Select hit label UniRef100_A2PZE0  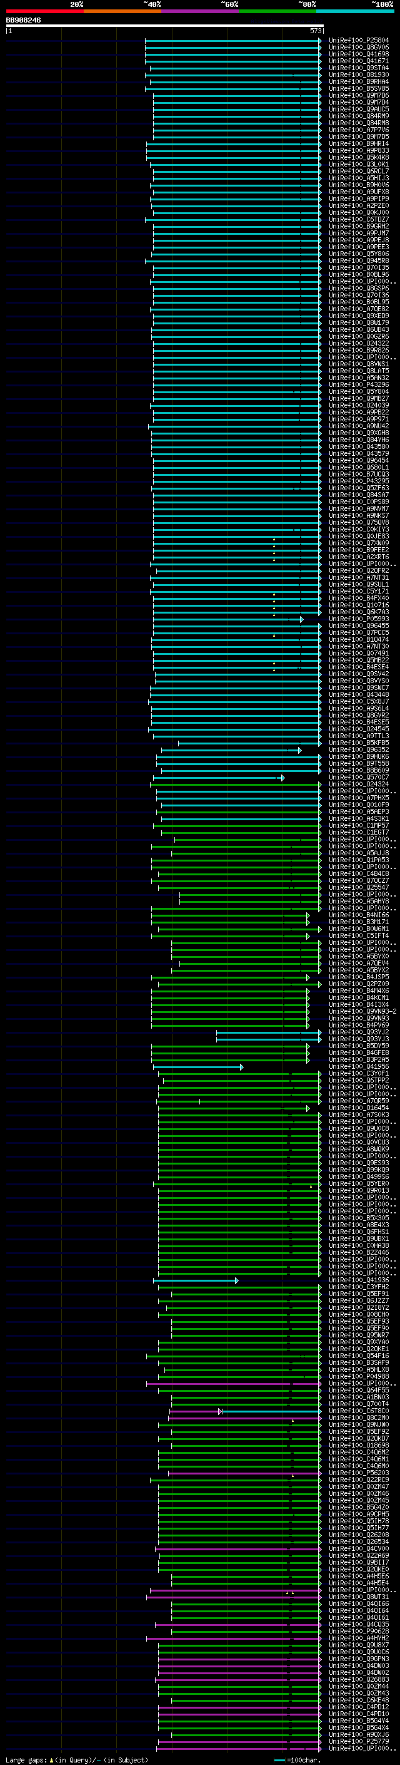359,205
